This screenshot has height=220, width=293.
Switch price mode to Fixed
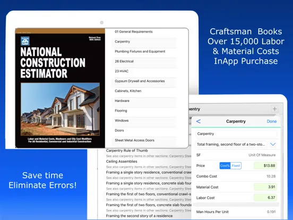pyautogui.click(x=236, y=166)
